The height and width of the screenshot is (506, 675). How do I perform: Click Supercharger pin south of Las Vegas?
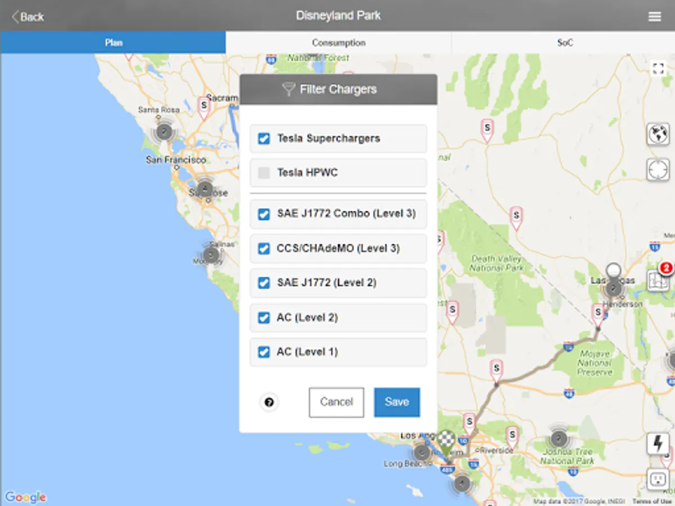click(x=598, y=315)
